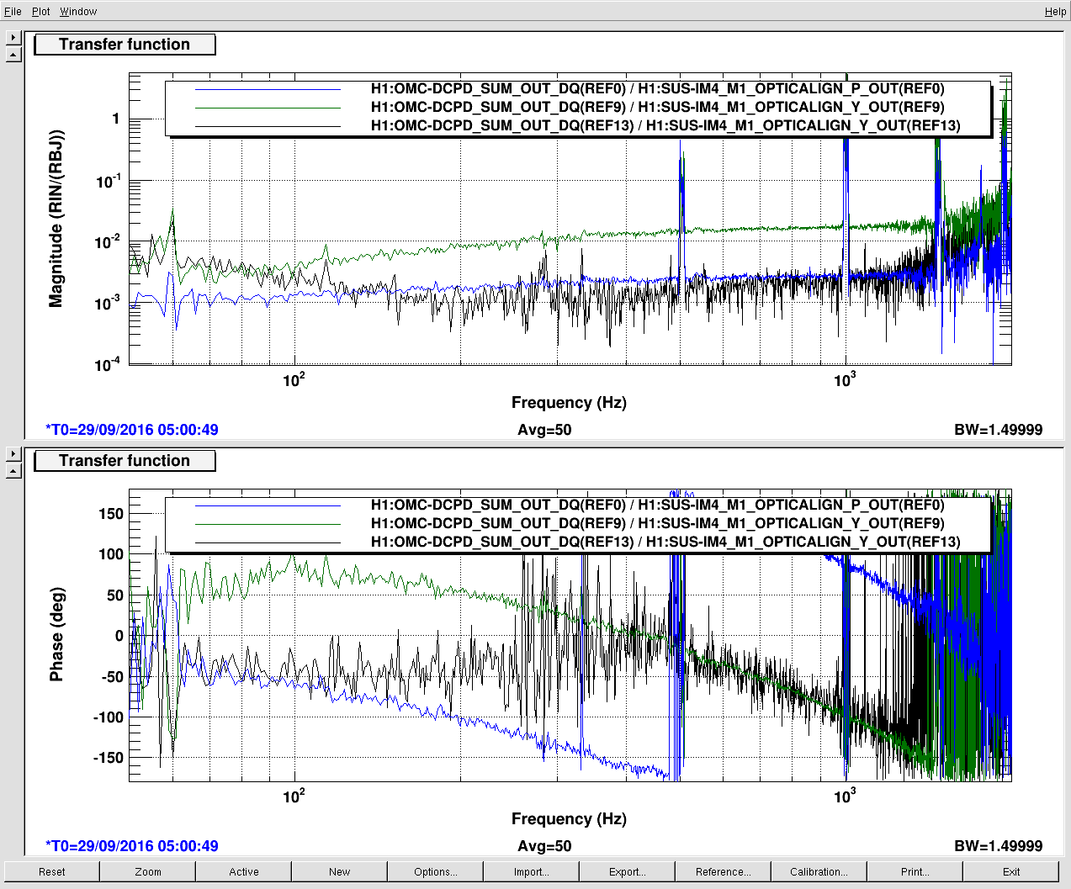Open the Calibration... dialog
1071x889 pixels.
click(x=819, y=871)
